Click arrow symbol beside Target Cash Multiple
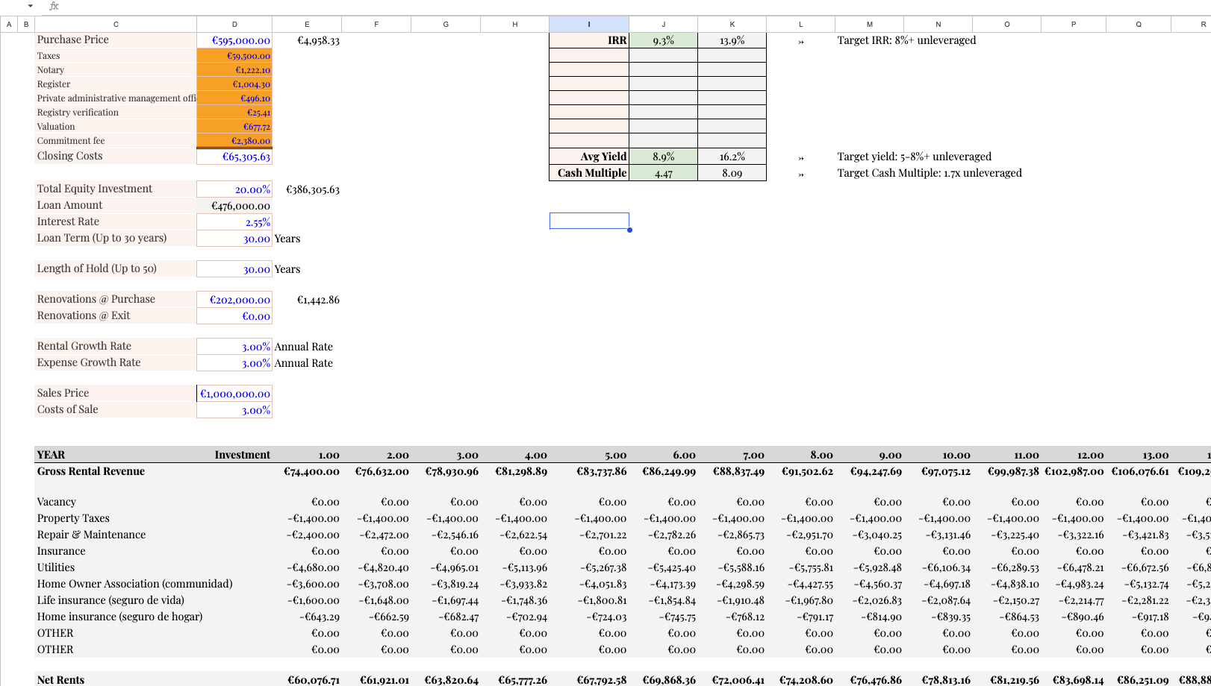This screenshot has width=1211, height=686. pyautogui.click(x=801, y=174)
